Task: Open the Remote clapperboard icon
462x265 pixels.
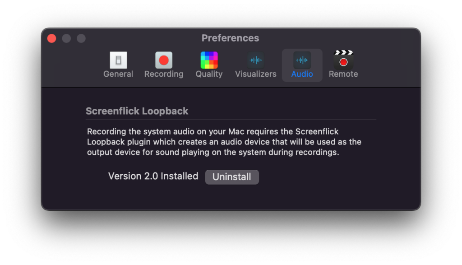Action: 343,60
